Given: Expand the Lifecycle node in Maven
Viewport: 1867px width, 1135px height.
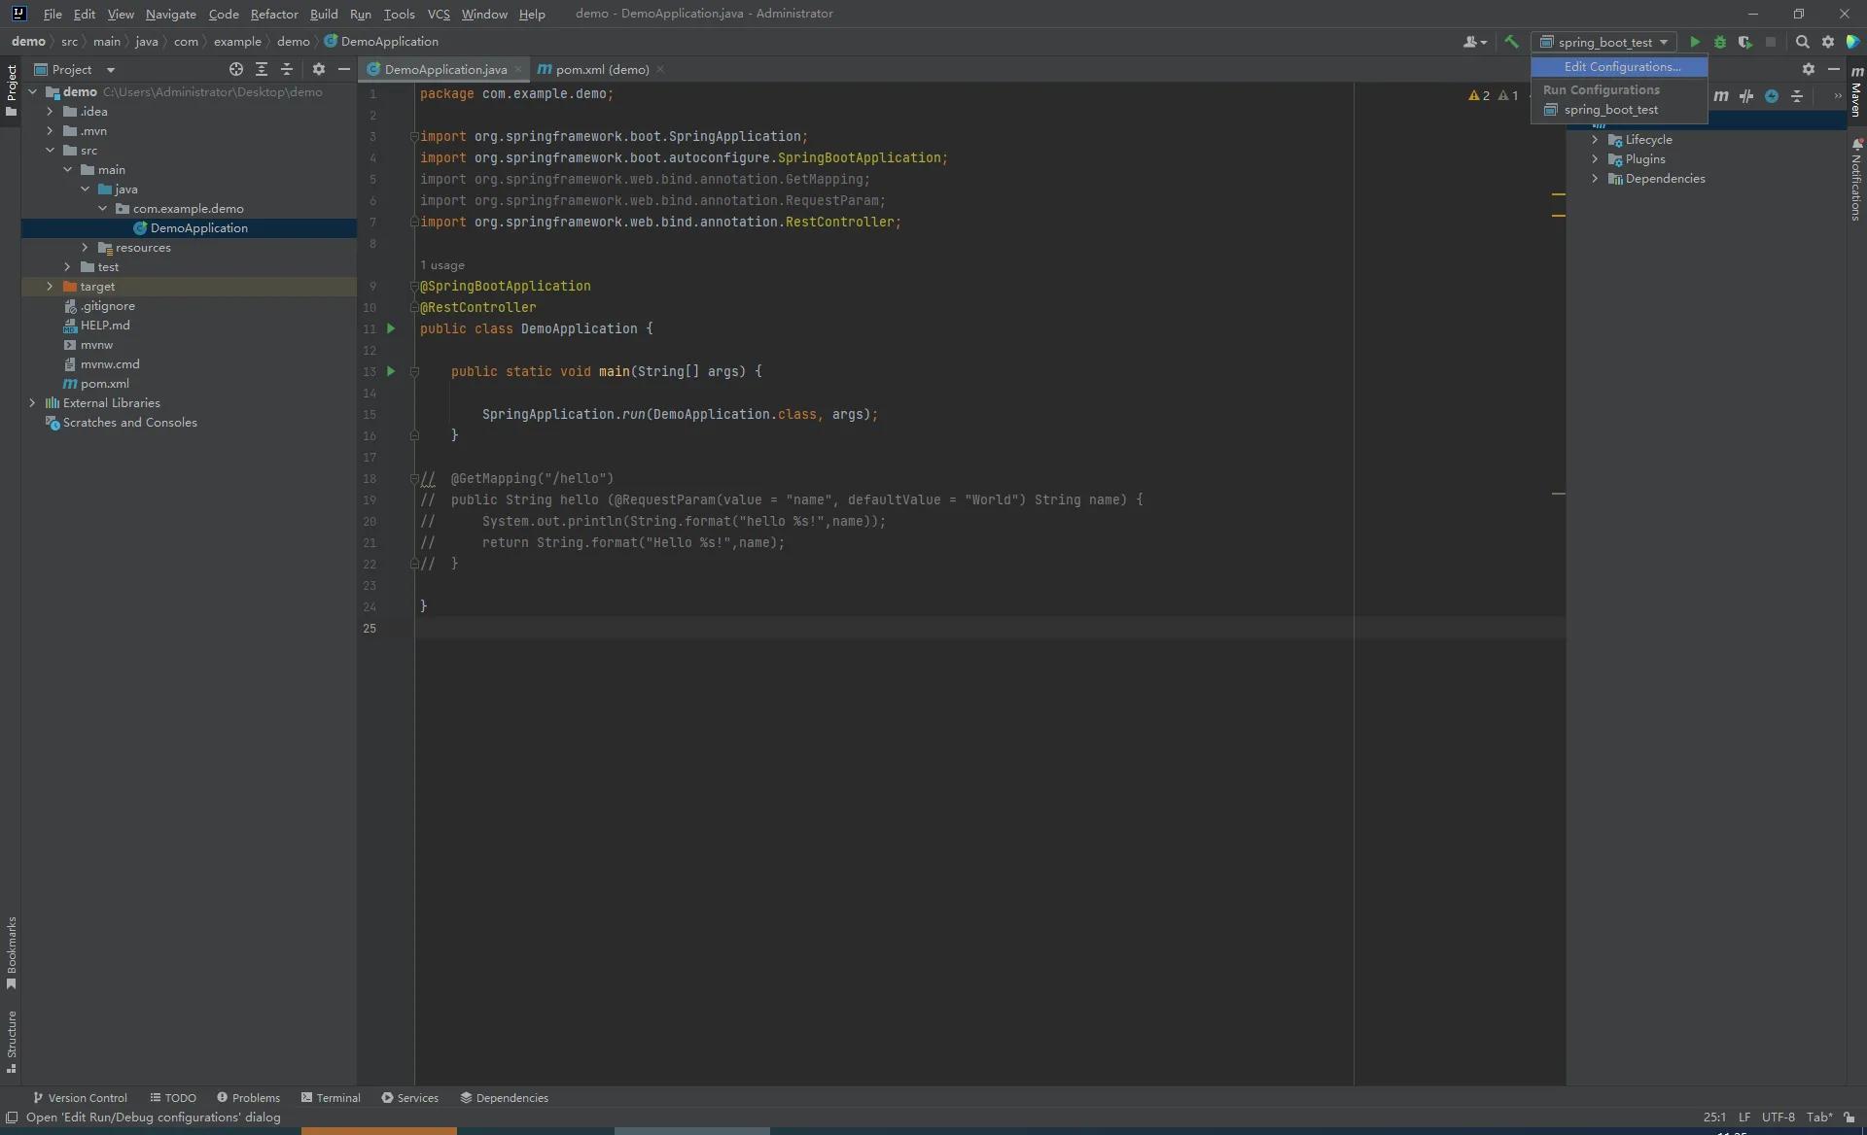Looking at the screenshot, I should 1595,140.
